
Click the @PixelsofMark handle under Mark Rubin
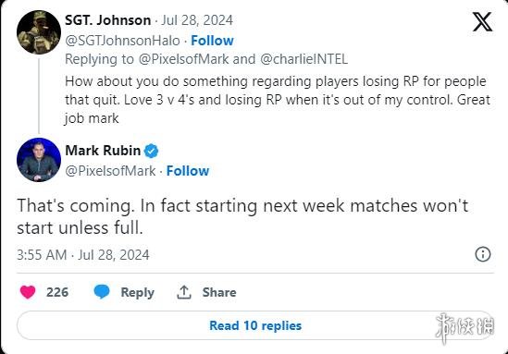(x=110, y=171)
